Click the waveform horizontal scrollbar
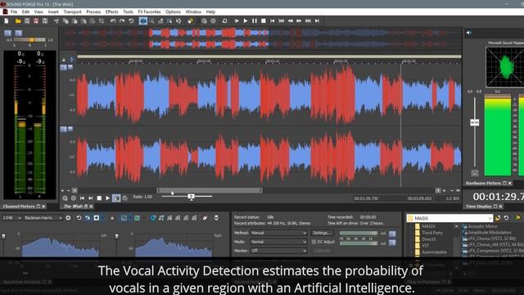The height and width of the screenshot is (295, 524). [x=210, y=190]
